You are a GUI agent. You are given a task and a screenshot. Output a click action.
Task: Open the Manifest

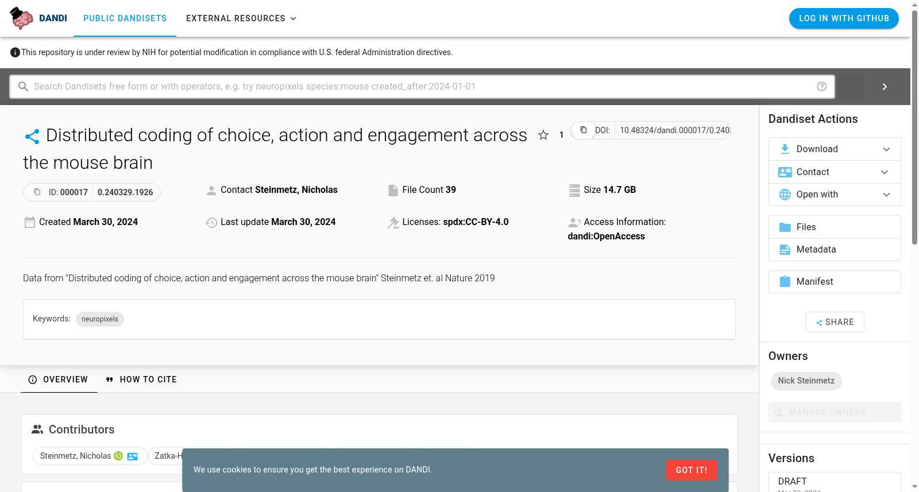click(835, 282)
